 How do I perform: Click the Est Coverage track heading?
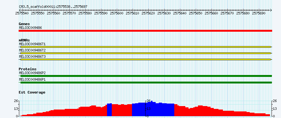pos(32,92)
